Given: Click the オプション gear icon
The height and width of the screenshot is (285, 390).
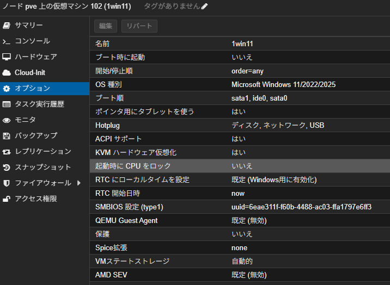Looking at the screenshot, I should click(7, 89).
